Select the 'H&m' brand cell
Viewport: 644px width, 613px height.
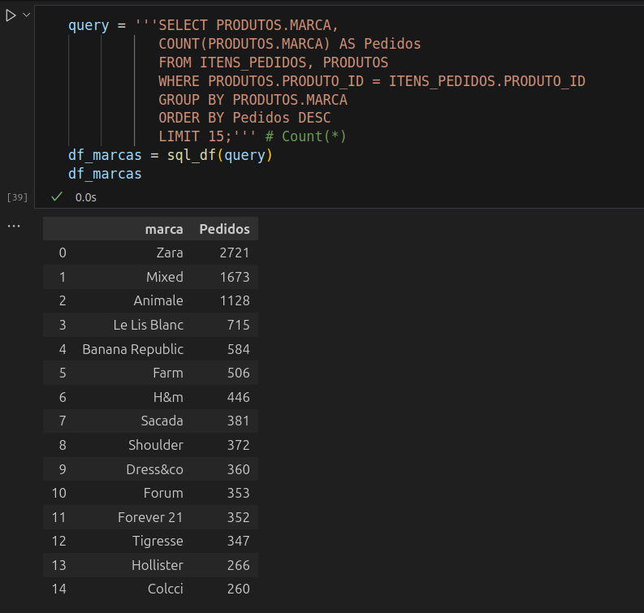coord(168,398)
